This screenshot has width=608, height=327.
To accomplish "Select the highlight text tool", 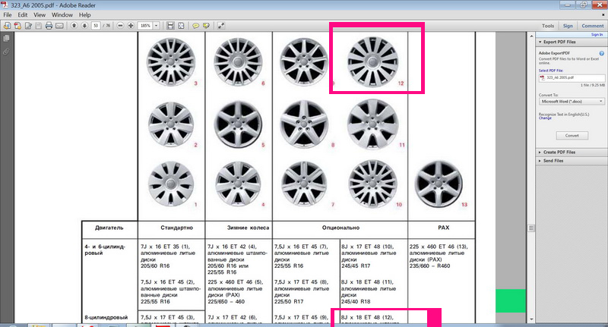I will coord(206,26).
